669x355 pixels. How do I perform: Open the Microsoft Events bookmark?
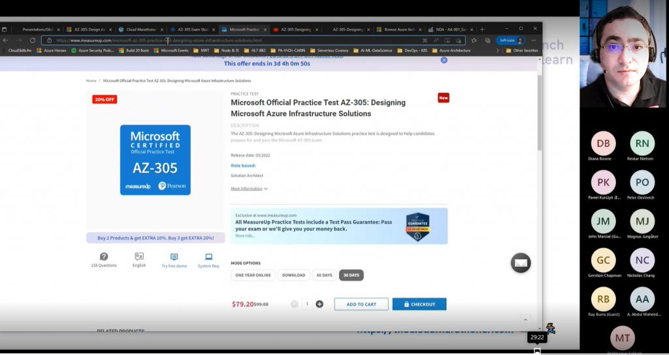(x=171, y=50)
